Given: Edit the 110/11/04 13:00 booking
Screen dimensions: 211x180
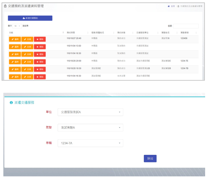Looking at the screenshot, I should click(15, 47).
